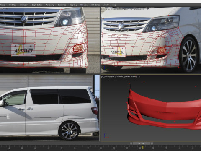Open the Graph Editors menu
Screen dimensions: 201x151
(x=37, y=5)
